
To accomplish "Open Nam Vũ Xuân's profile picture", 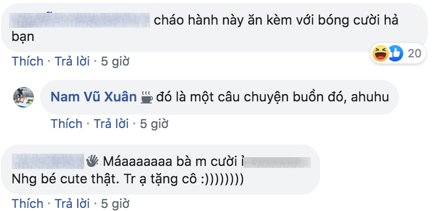I will [x=24, y=97].
